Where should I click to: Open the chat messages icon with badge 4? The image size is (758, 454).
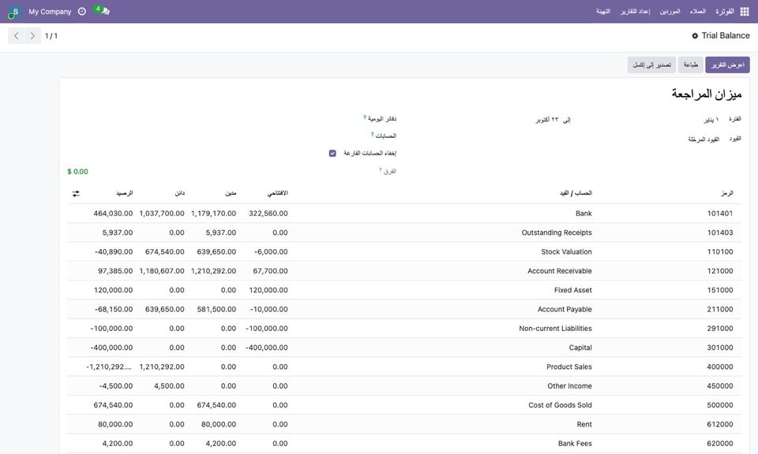[102, 10]
